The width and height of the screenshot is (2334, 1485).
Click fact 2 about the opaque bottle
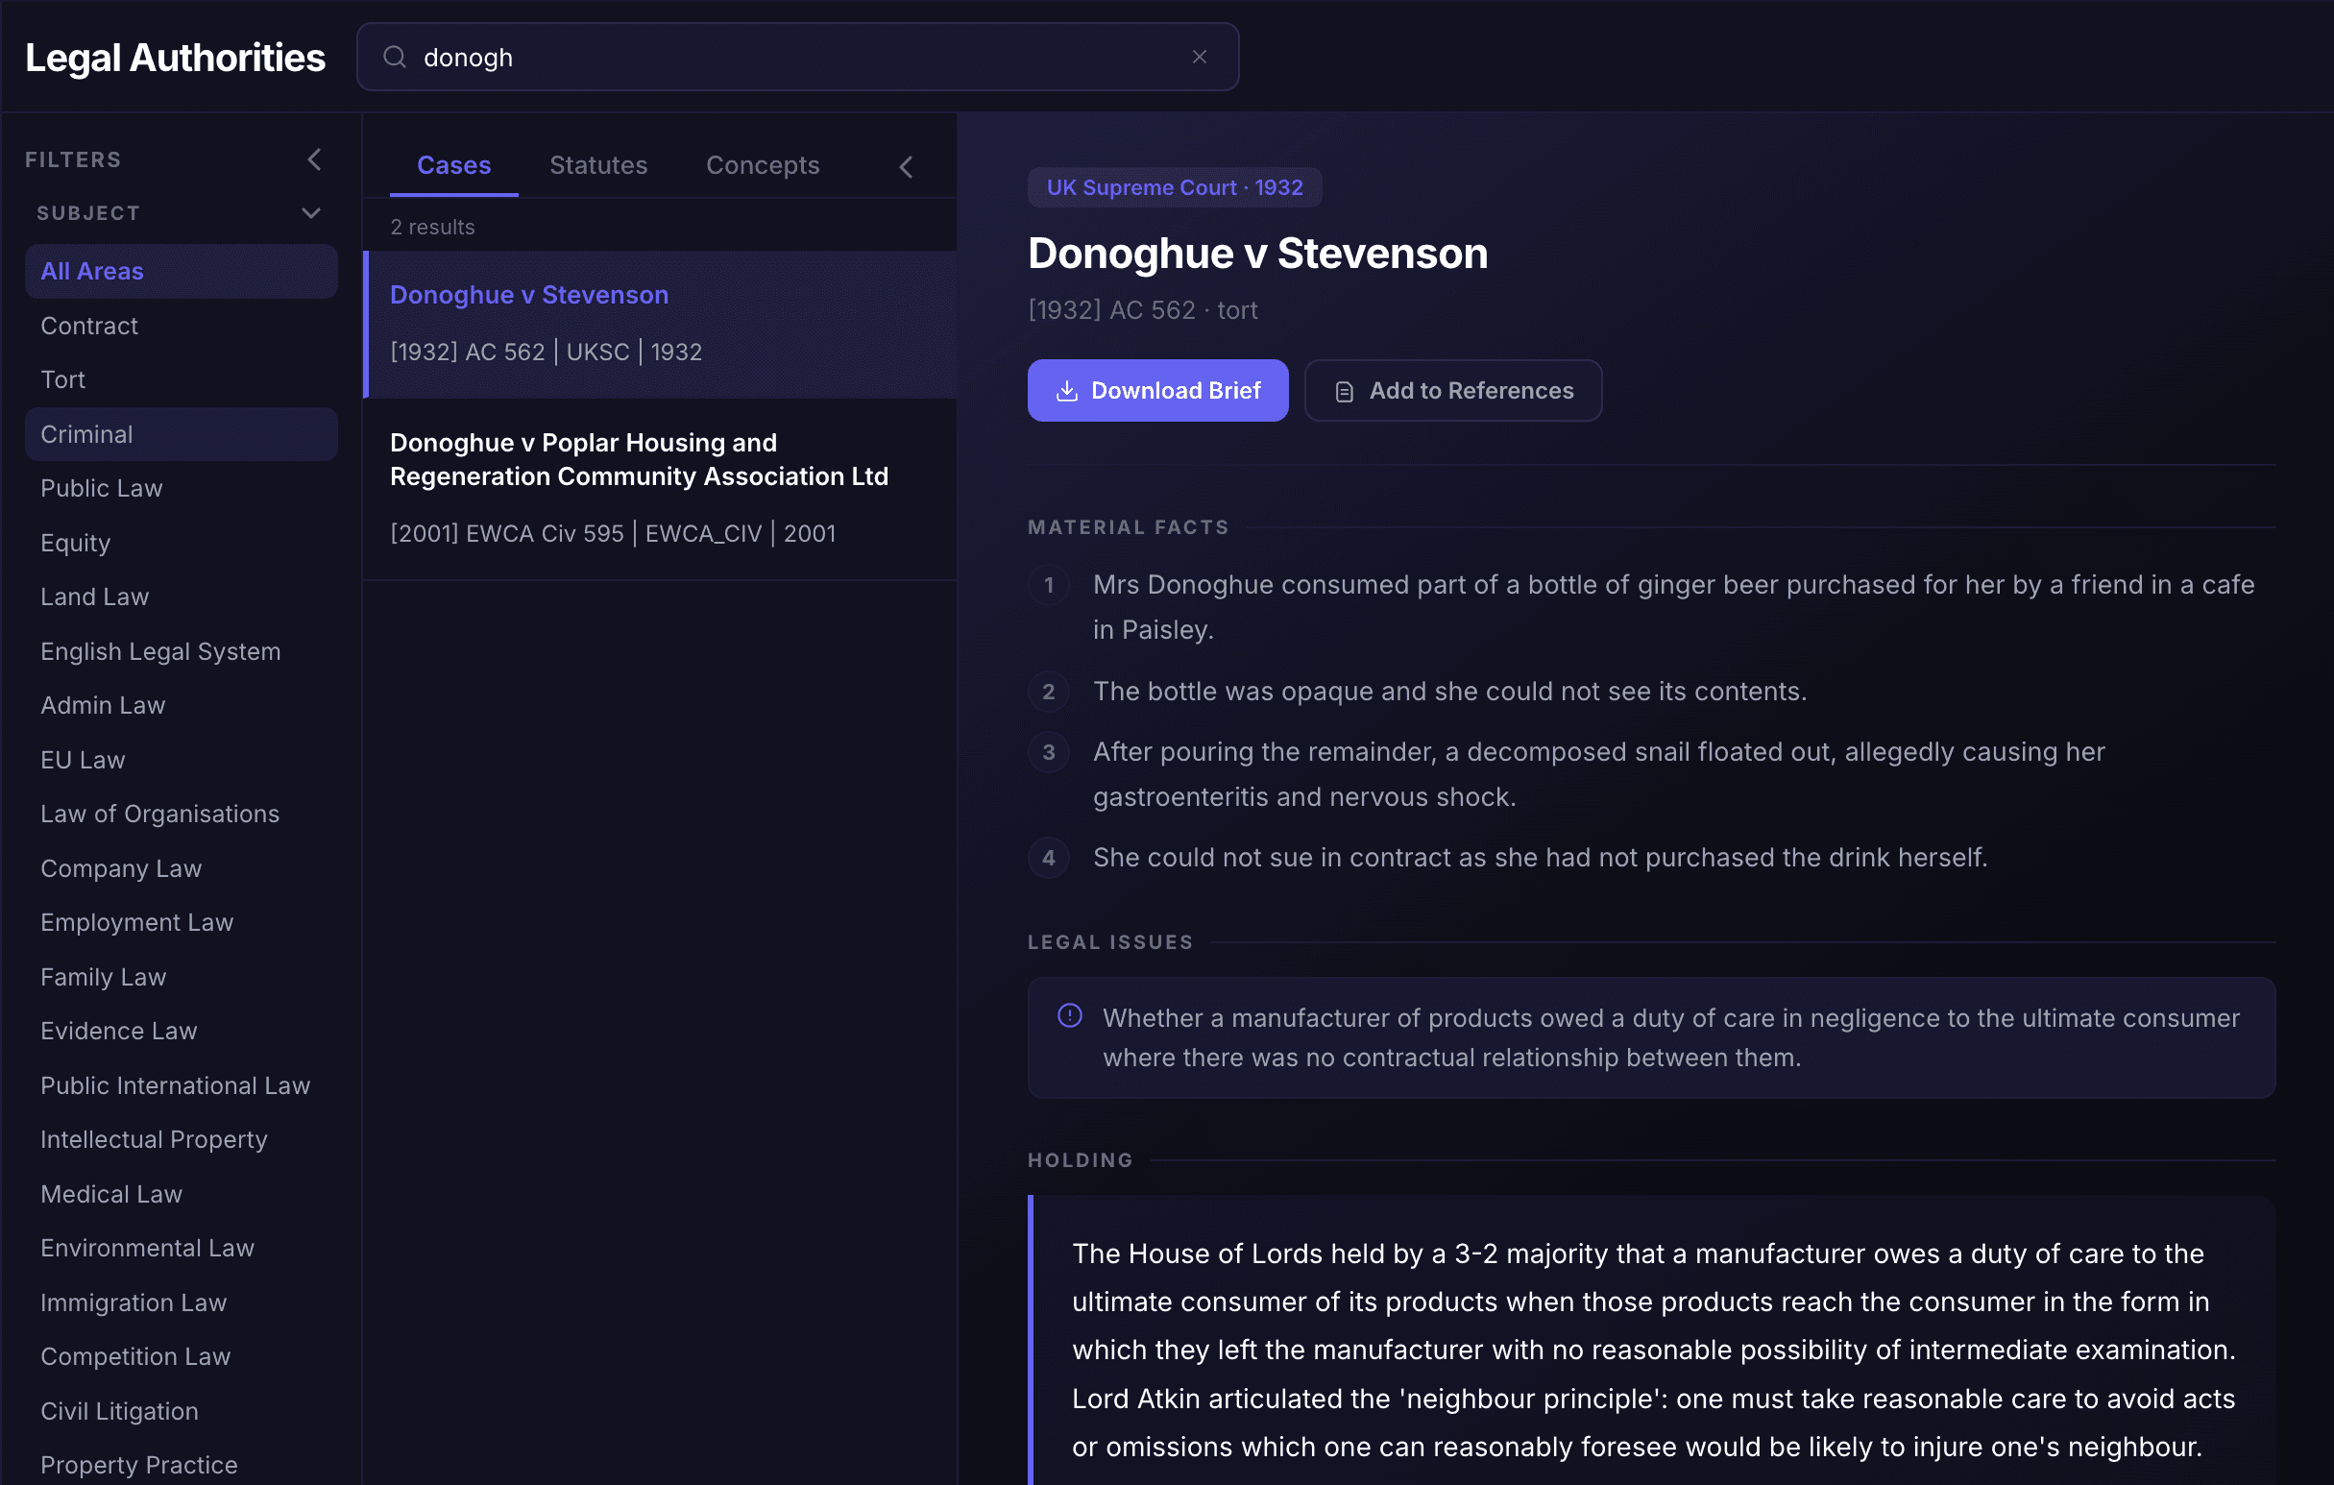[1450, 692]
